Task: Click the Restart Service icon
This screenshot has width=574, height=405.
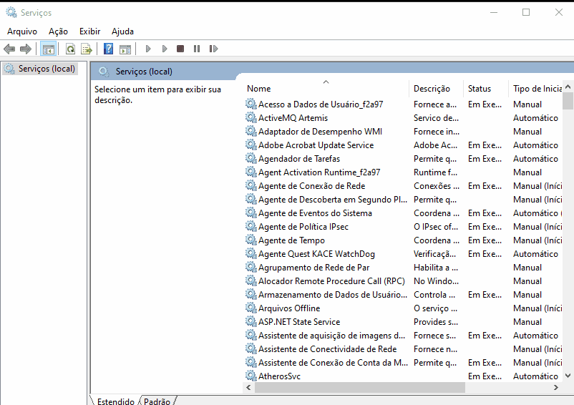Action: click(213, 49)
